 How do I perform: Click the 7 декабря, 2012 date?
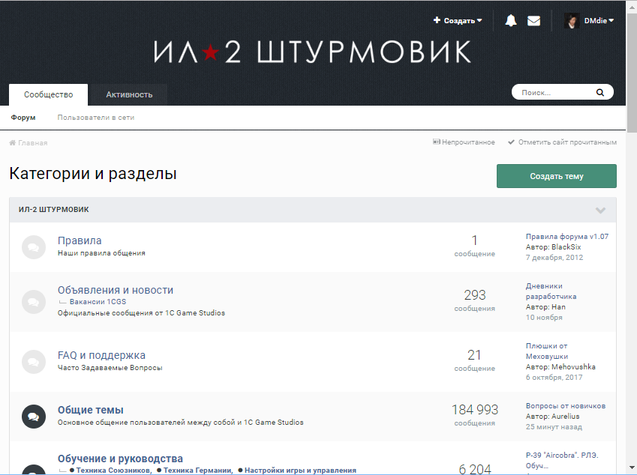click(554, 258)
